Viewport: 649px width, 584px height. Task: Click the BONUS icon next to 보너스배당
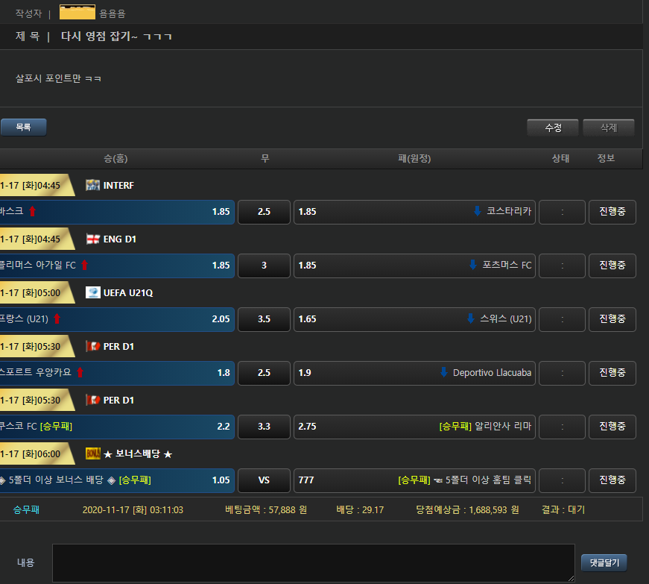[92, 453]
